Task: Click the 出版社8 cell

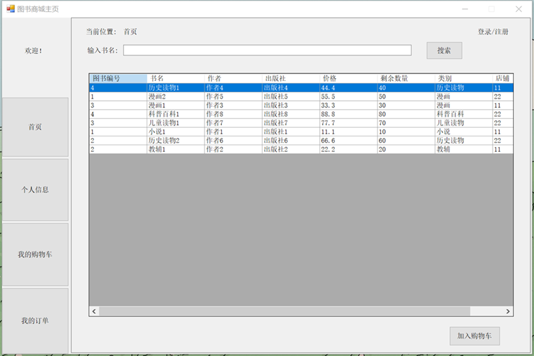Action: coord(291,114)
